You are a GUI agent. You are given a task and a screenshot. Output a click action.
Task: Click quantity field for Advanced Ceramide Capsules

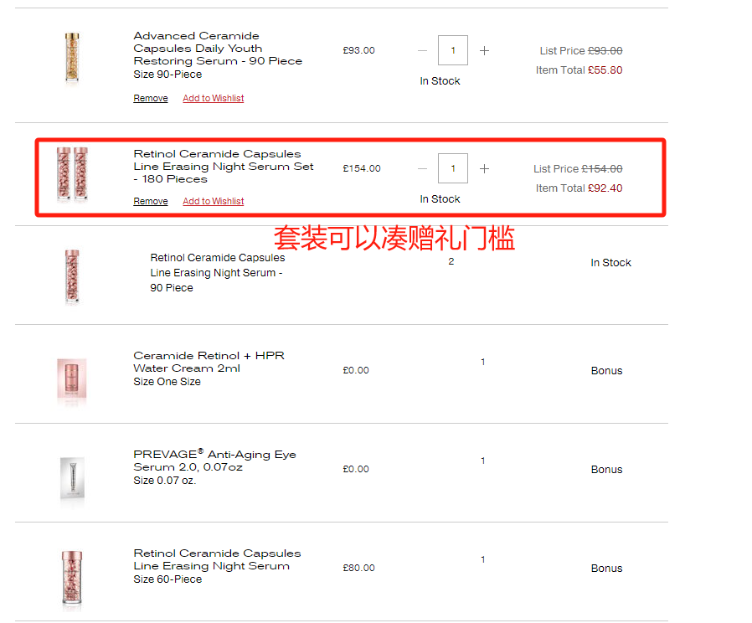point(453,50)
